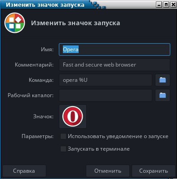Click the window title bar text
Image resolution: width=177 pixels, height=179 pixels.
click(x=45, y=5)
